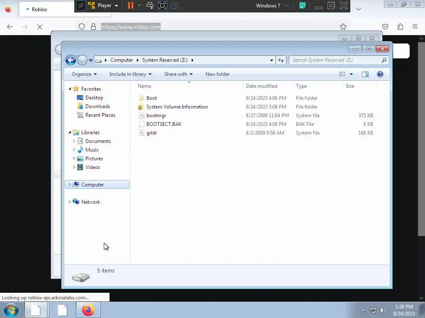Click the VM full screen icon

pos(162,5)
